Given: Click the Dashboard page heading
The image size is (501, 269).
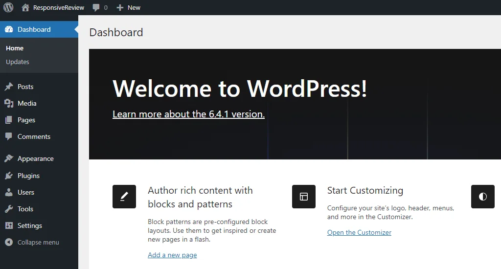Looking at the screenshot, I should tap(116, 32).
